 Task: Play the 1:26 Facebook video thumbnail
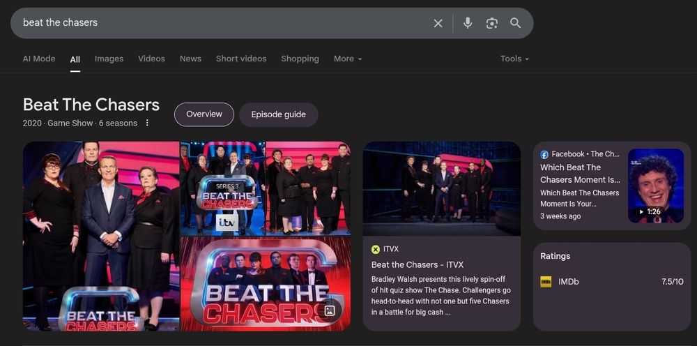click(x=656, y=186)
